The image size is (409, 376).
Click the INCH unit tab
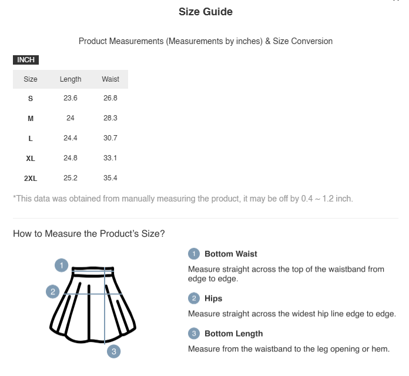[x=26, y=60]
